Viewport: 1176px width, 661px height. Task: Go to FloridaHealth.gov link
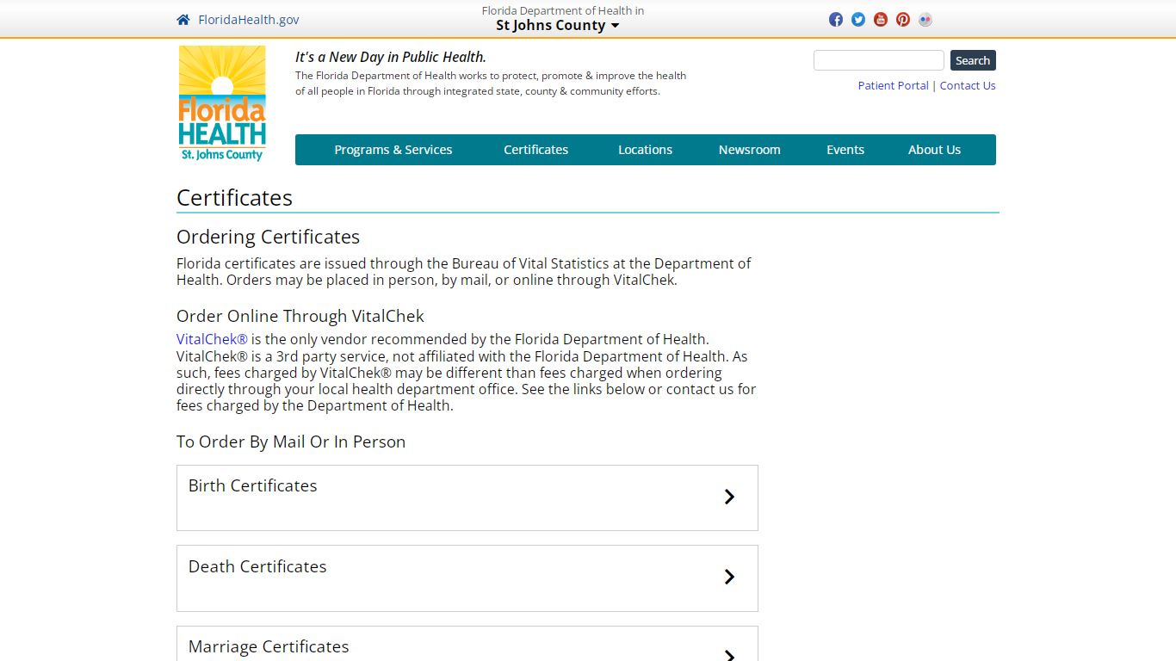coord(249,20)
